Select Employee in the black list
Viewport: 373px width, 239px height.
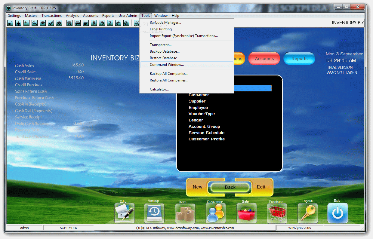[198, 108]
